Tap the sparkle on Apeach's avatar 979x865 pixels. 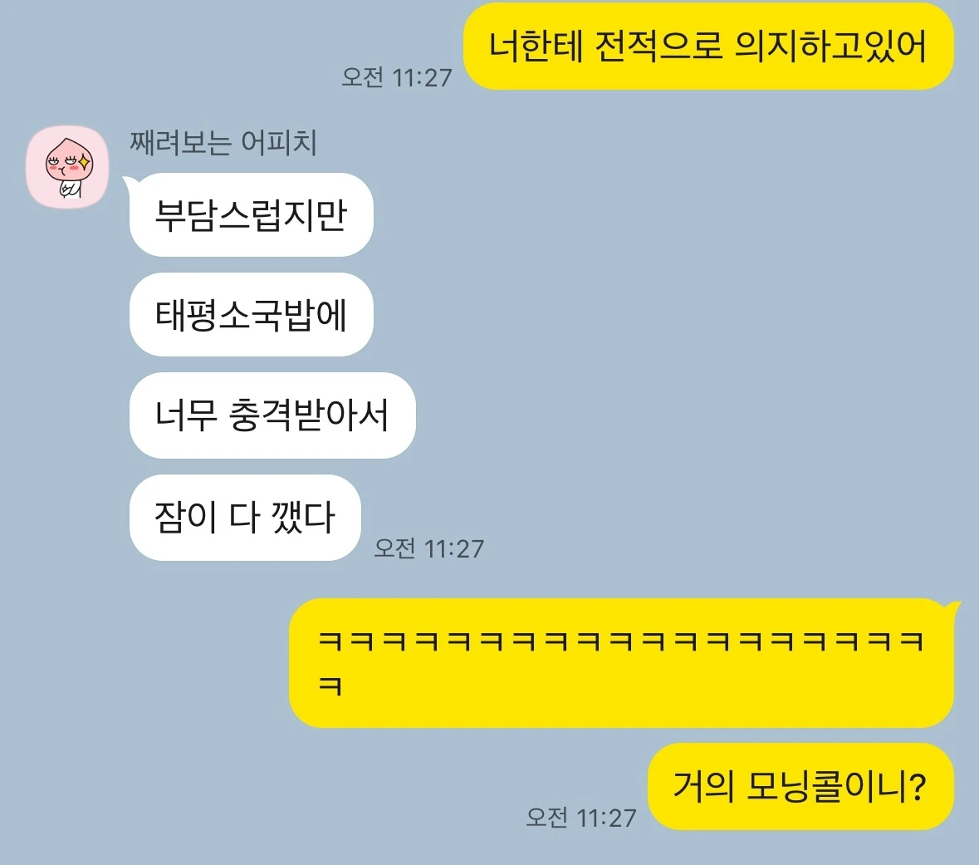[x=85, y=164]
